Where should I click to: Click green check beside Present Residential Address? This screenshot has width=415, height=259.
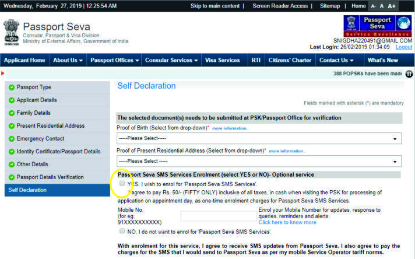pyautogui.click(x=12, y=126)
